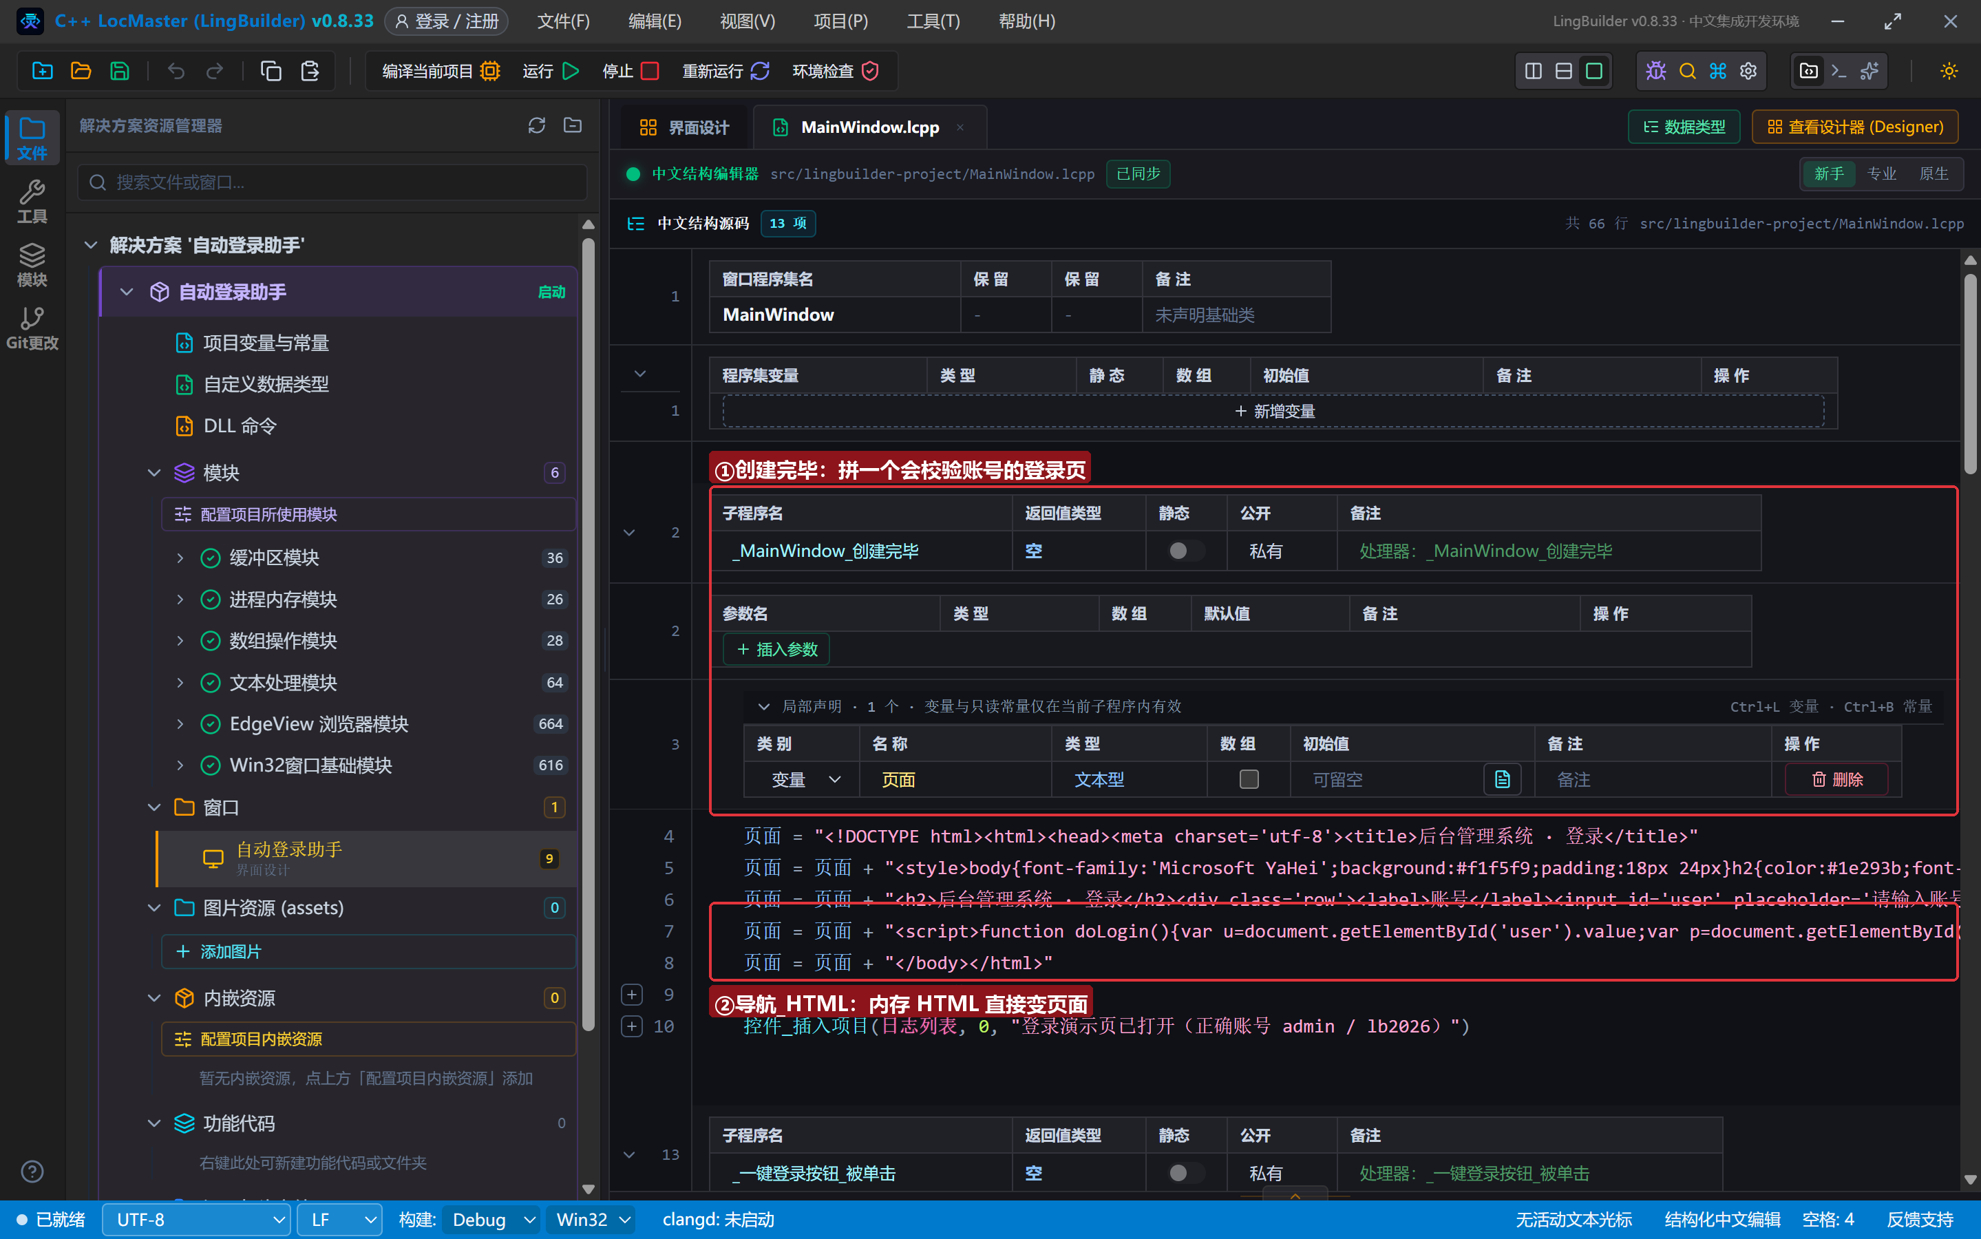Open the UTF-8 encoding dropdown
Image resolution: width=1981 pixels, height=1239 pixels.
(x=197, y=1219)
